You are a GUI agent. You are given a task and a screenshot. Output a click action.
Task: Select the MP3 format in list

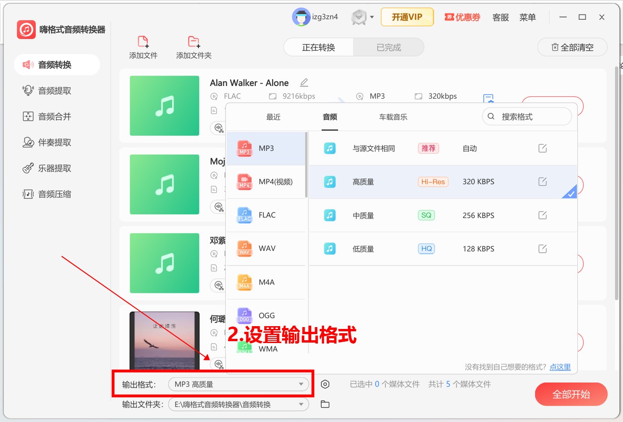(266, 148)
